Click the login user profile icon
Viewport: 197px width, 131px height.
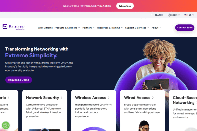pos(169,15)
